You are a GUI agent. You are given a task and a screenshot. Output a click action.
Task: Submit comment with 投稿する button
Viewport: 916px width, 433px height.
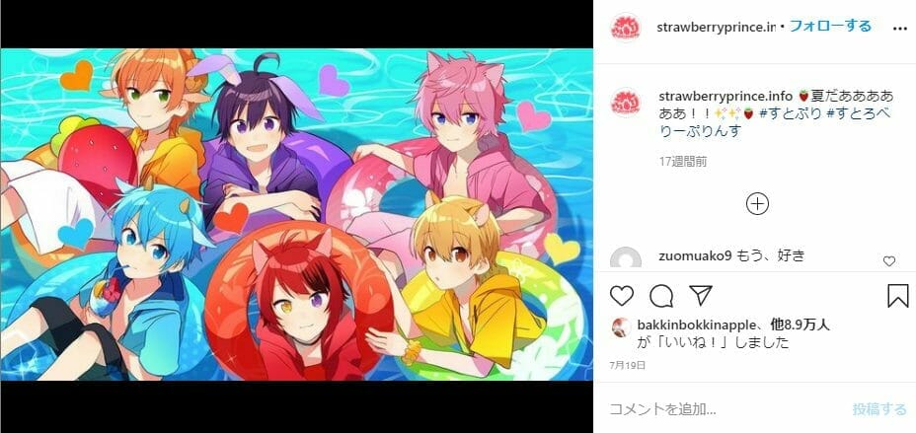879,409
